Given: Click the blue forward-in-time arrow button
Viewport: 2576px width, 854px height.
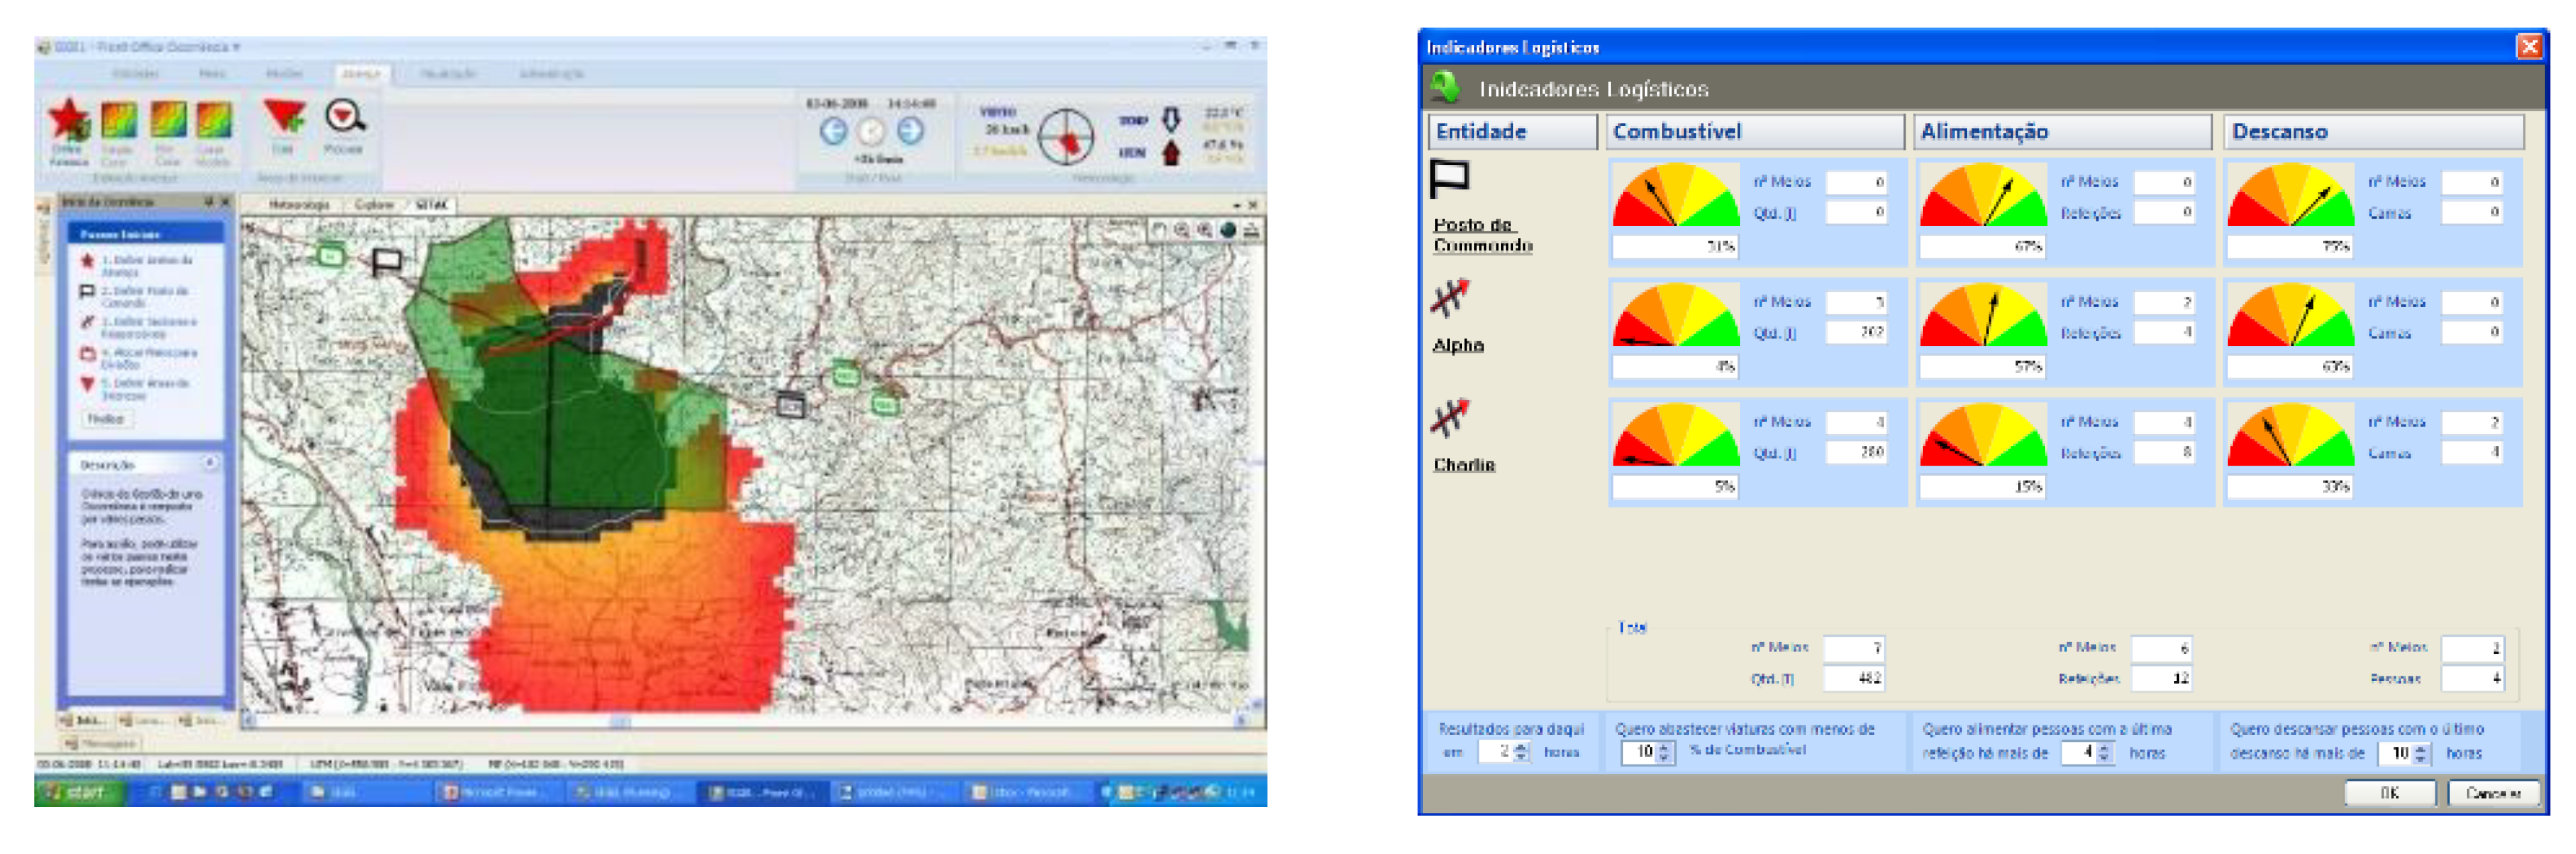Looking at the screenshot, I should click(x=909, y=131).
